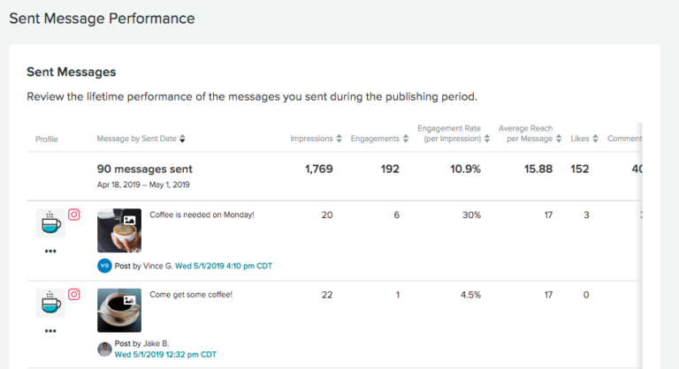Click Jake B. profile avatar
The image size is (679, 369).
[104, 349]
